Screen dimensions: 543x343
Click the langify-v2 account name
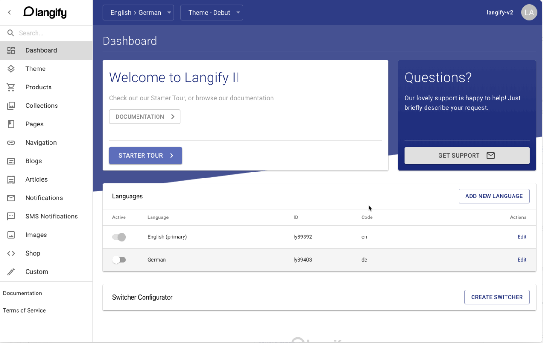500,12
